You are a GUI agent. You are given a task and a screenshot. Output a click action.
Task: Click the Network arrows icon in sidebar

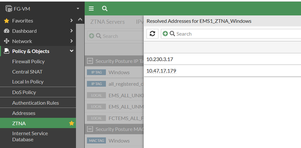tap(6, 41)
